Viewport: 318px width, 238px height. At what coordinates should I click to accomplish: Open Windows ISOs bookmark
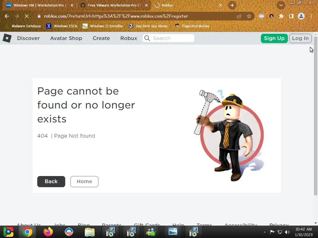(x=62, y=26)
